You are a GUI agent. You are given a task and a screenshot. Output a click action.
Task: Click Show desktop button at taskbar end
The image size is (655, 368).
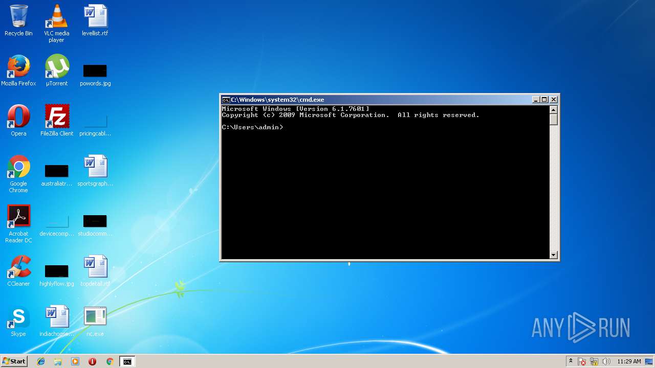(x=650, y=361)
